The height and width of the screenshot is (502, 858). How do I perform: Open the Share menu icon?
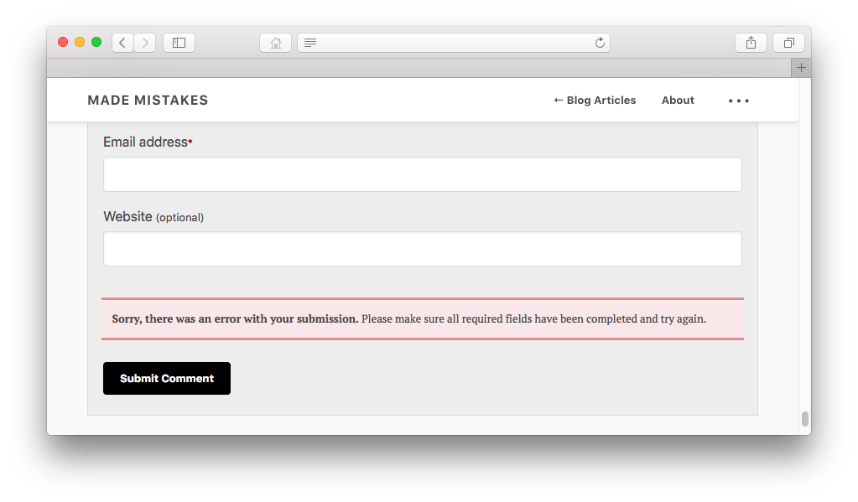[750, 42]
